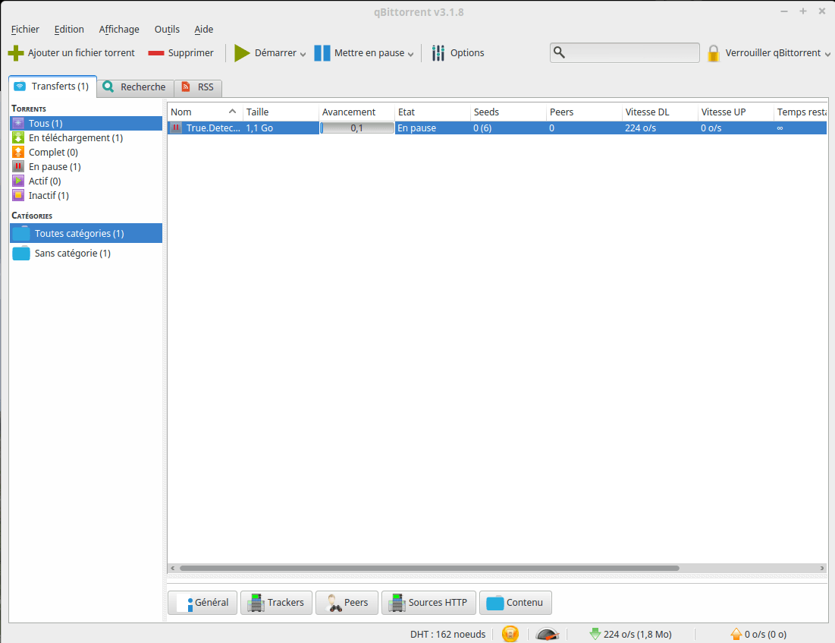The image size is (835, 643).
Task: Click the torrent's Avancement progress bar
Action: [356, 128]
